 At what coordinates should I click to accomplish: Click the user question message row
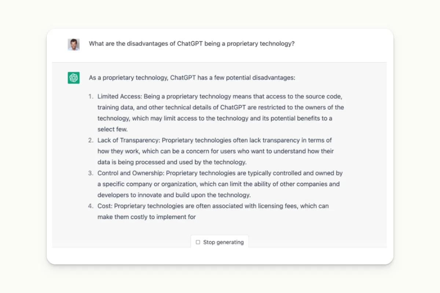[x=220, y=44]
